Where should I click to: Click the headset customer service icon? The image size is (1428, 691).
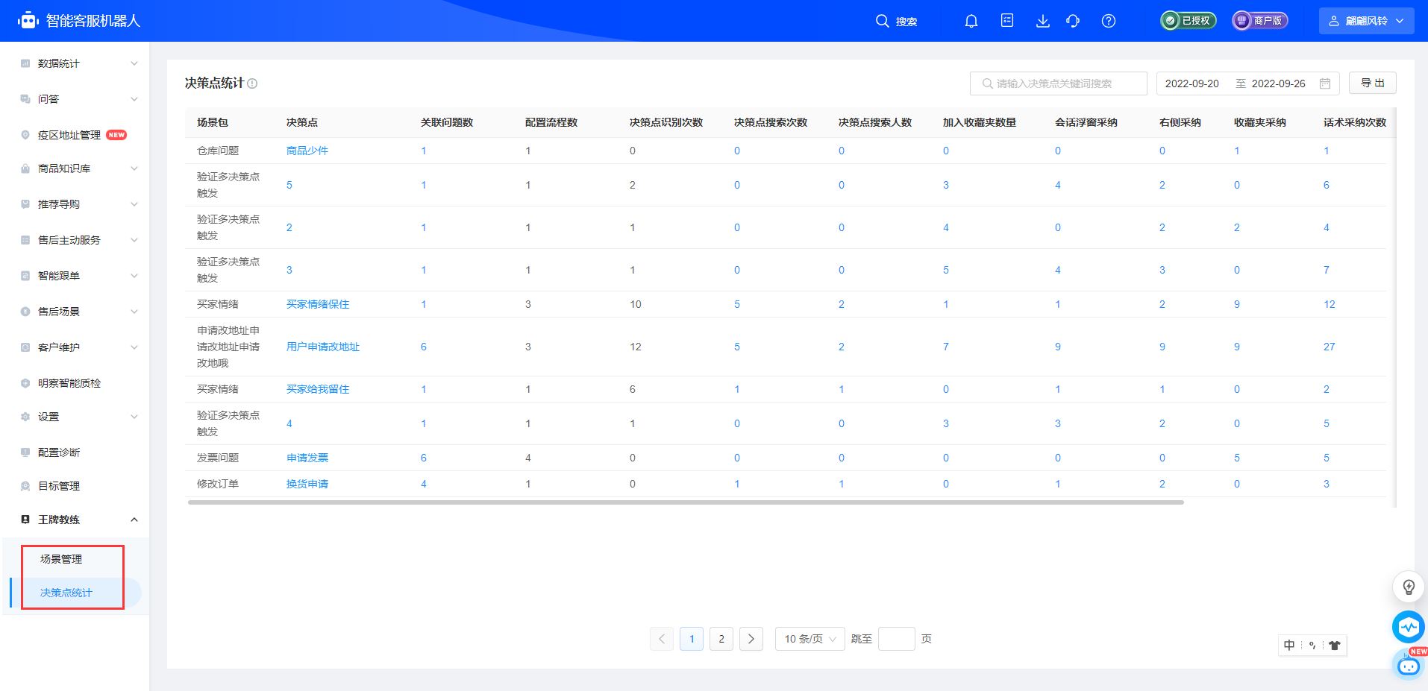[x=1073, y=21]
